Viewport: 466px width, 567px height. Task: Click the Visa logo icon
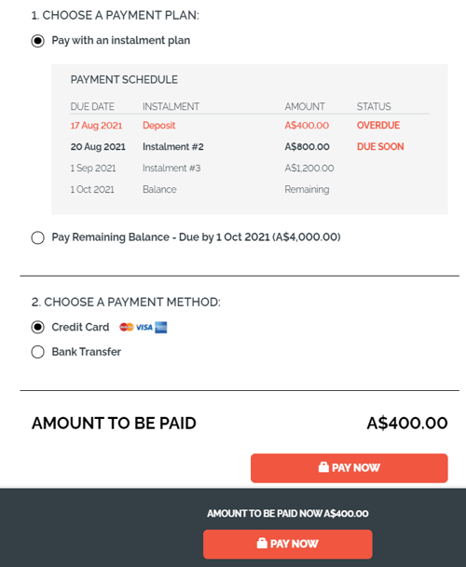[144, 327]
